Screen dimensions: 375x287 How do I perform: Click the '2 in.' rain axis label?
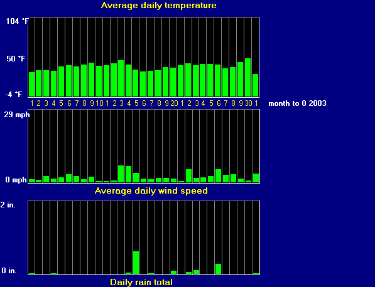[x=8, y=205]
